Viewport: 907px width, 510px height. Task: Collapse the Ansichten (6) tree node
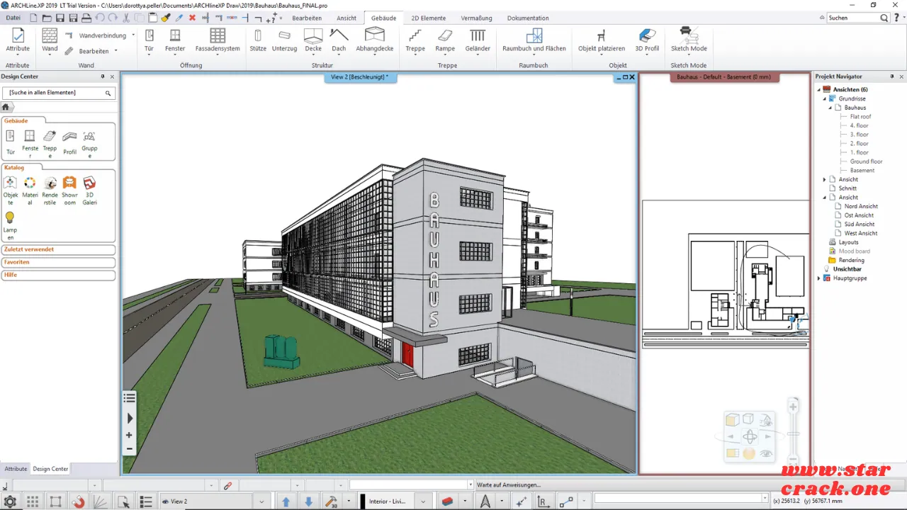point(818,90)
